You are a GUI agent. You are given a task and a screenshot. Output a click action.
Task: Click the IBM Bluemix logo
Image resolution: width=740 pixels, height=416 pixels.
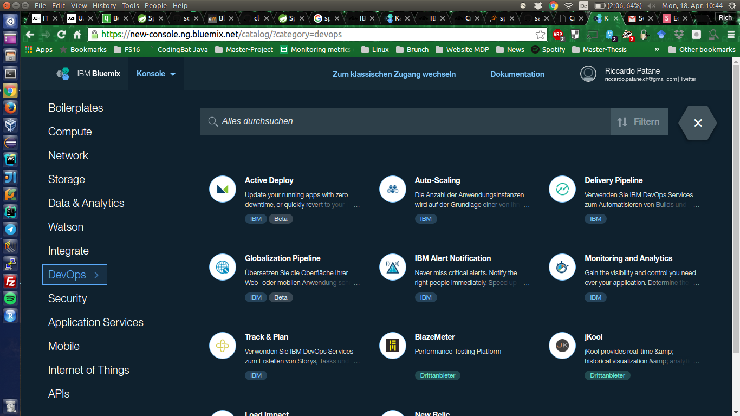(88, 74)
